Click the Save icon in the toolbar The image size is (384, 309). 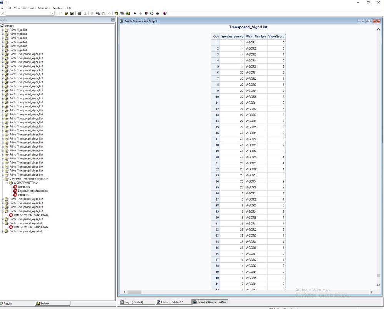72,13
